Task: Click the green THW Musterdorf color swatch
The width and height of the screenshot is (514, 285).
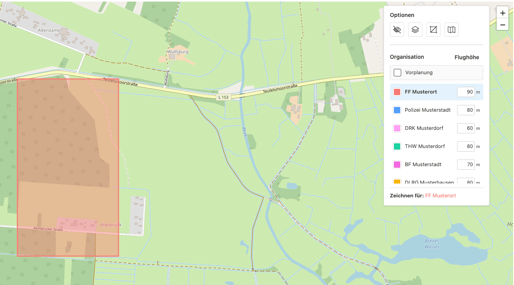Action: [397, 146]
